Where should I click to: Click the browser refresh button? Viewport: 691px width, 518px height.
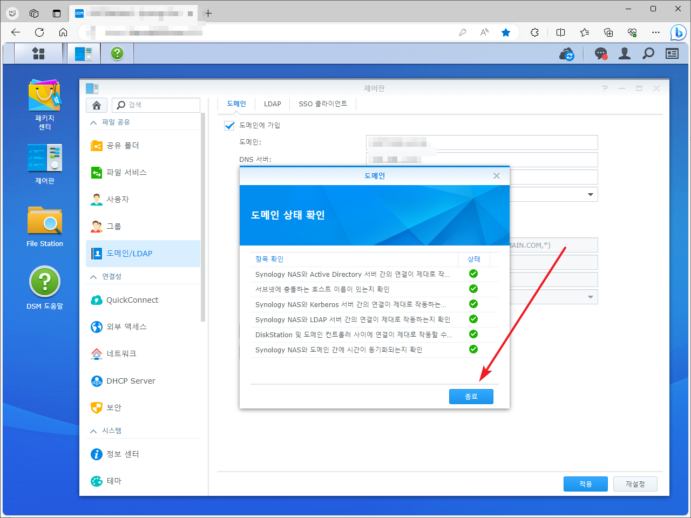(x=39, y=32)
